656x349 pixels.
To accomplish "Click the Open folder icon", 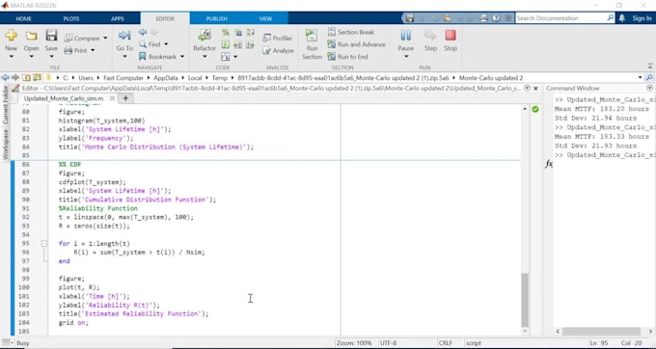I will (32, 36).
